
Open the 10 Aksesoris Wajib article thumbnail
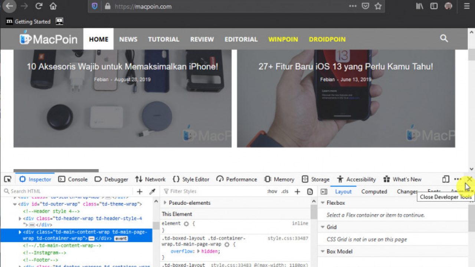tap(122, 98)
